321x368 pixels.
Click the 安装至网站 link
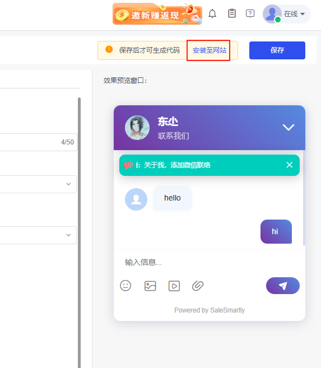point(210,50)
